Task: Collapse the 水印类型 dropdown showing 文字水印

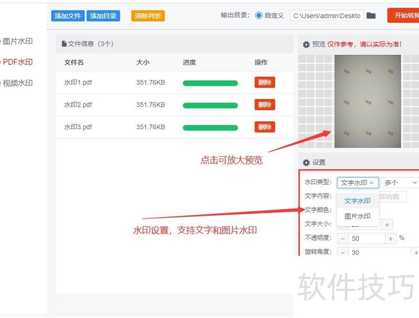Action: coord(357,183)
